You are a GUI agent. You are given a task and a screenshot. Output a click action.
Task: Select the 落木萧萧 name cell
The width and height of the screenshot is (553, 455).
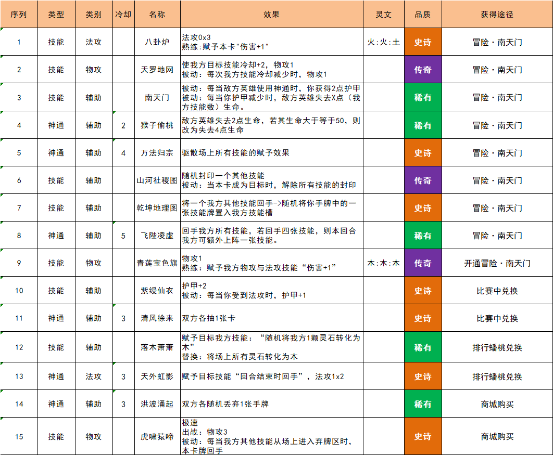point(157,347)
